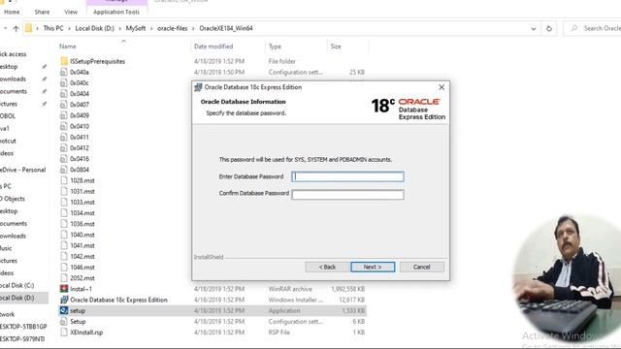
Task: Select the 1031.mst file icon
Action: [64, 191]
